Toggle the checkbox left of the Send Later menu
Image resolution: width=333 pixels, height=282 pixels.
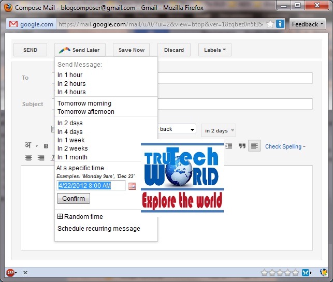53,129
